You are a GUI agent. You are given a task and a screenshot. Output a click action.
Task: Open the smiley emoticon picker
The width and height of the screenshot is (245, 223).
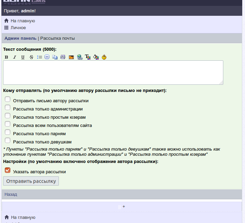[104, 57]
